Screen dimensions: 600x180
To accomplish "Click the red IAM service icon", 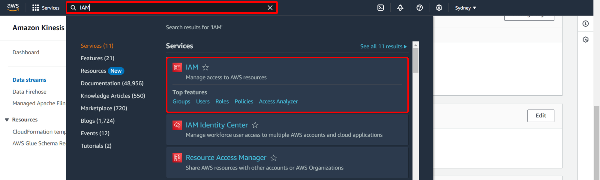I will coord(177,67).
